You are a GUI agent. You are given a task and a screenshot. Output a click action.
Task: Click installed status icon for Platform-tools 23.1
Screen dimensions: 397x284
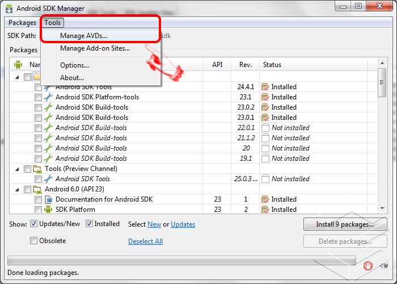click(x=265, y=97)
